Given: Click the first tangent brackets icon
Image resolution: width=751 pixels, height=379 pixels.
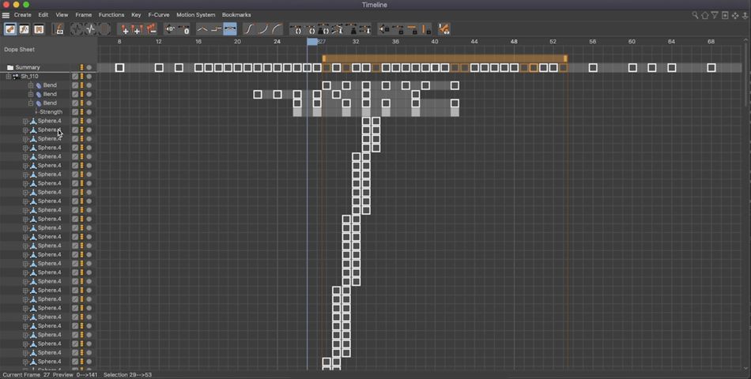Looking at the screenshot, I should pyautogui.click(x=296, y=29).
